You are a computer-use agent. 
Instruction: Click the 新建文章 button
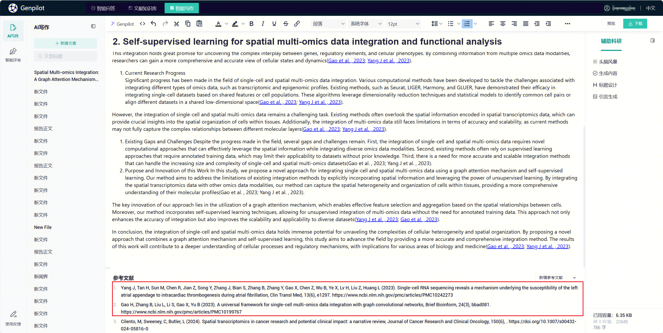point(66,43)
